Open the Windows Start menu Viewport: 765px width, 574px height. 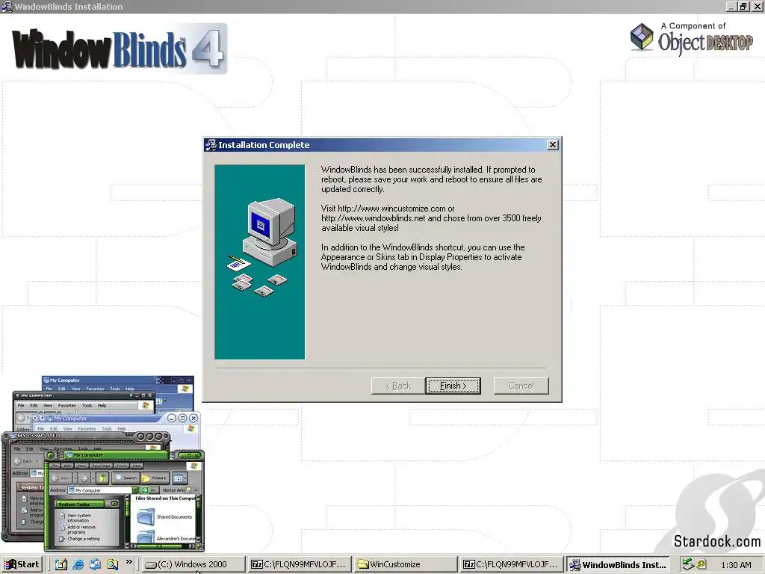pos(22,564)
